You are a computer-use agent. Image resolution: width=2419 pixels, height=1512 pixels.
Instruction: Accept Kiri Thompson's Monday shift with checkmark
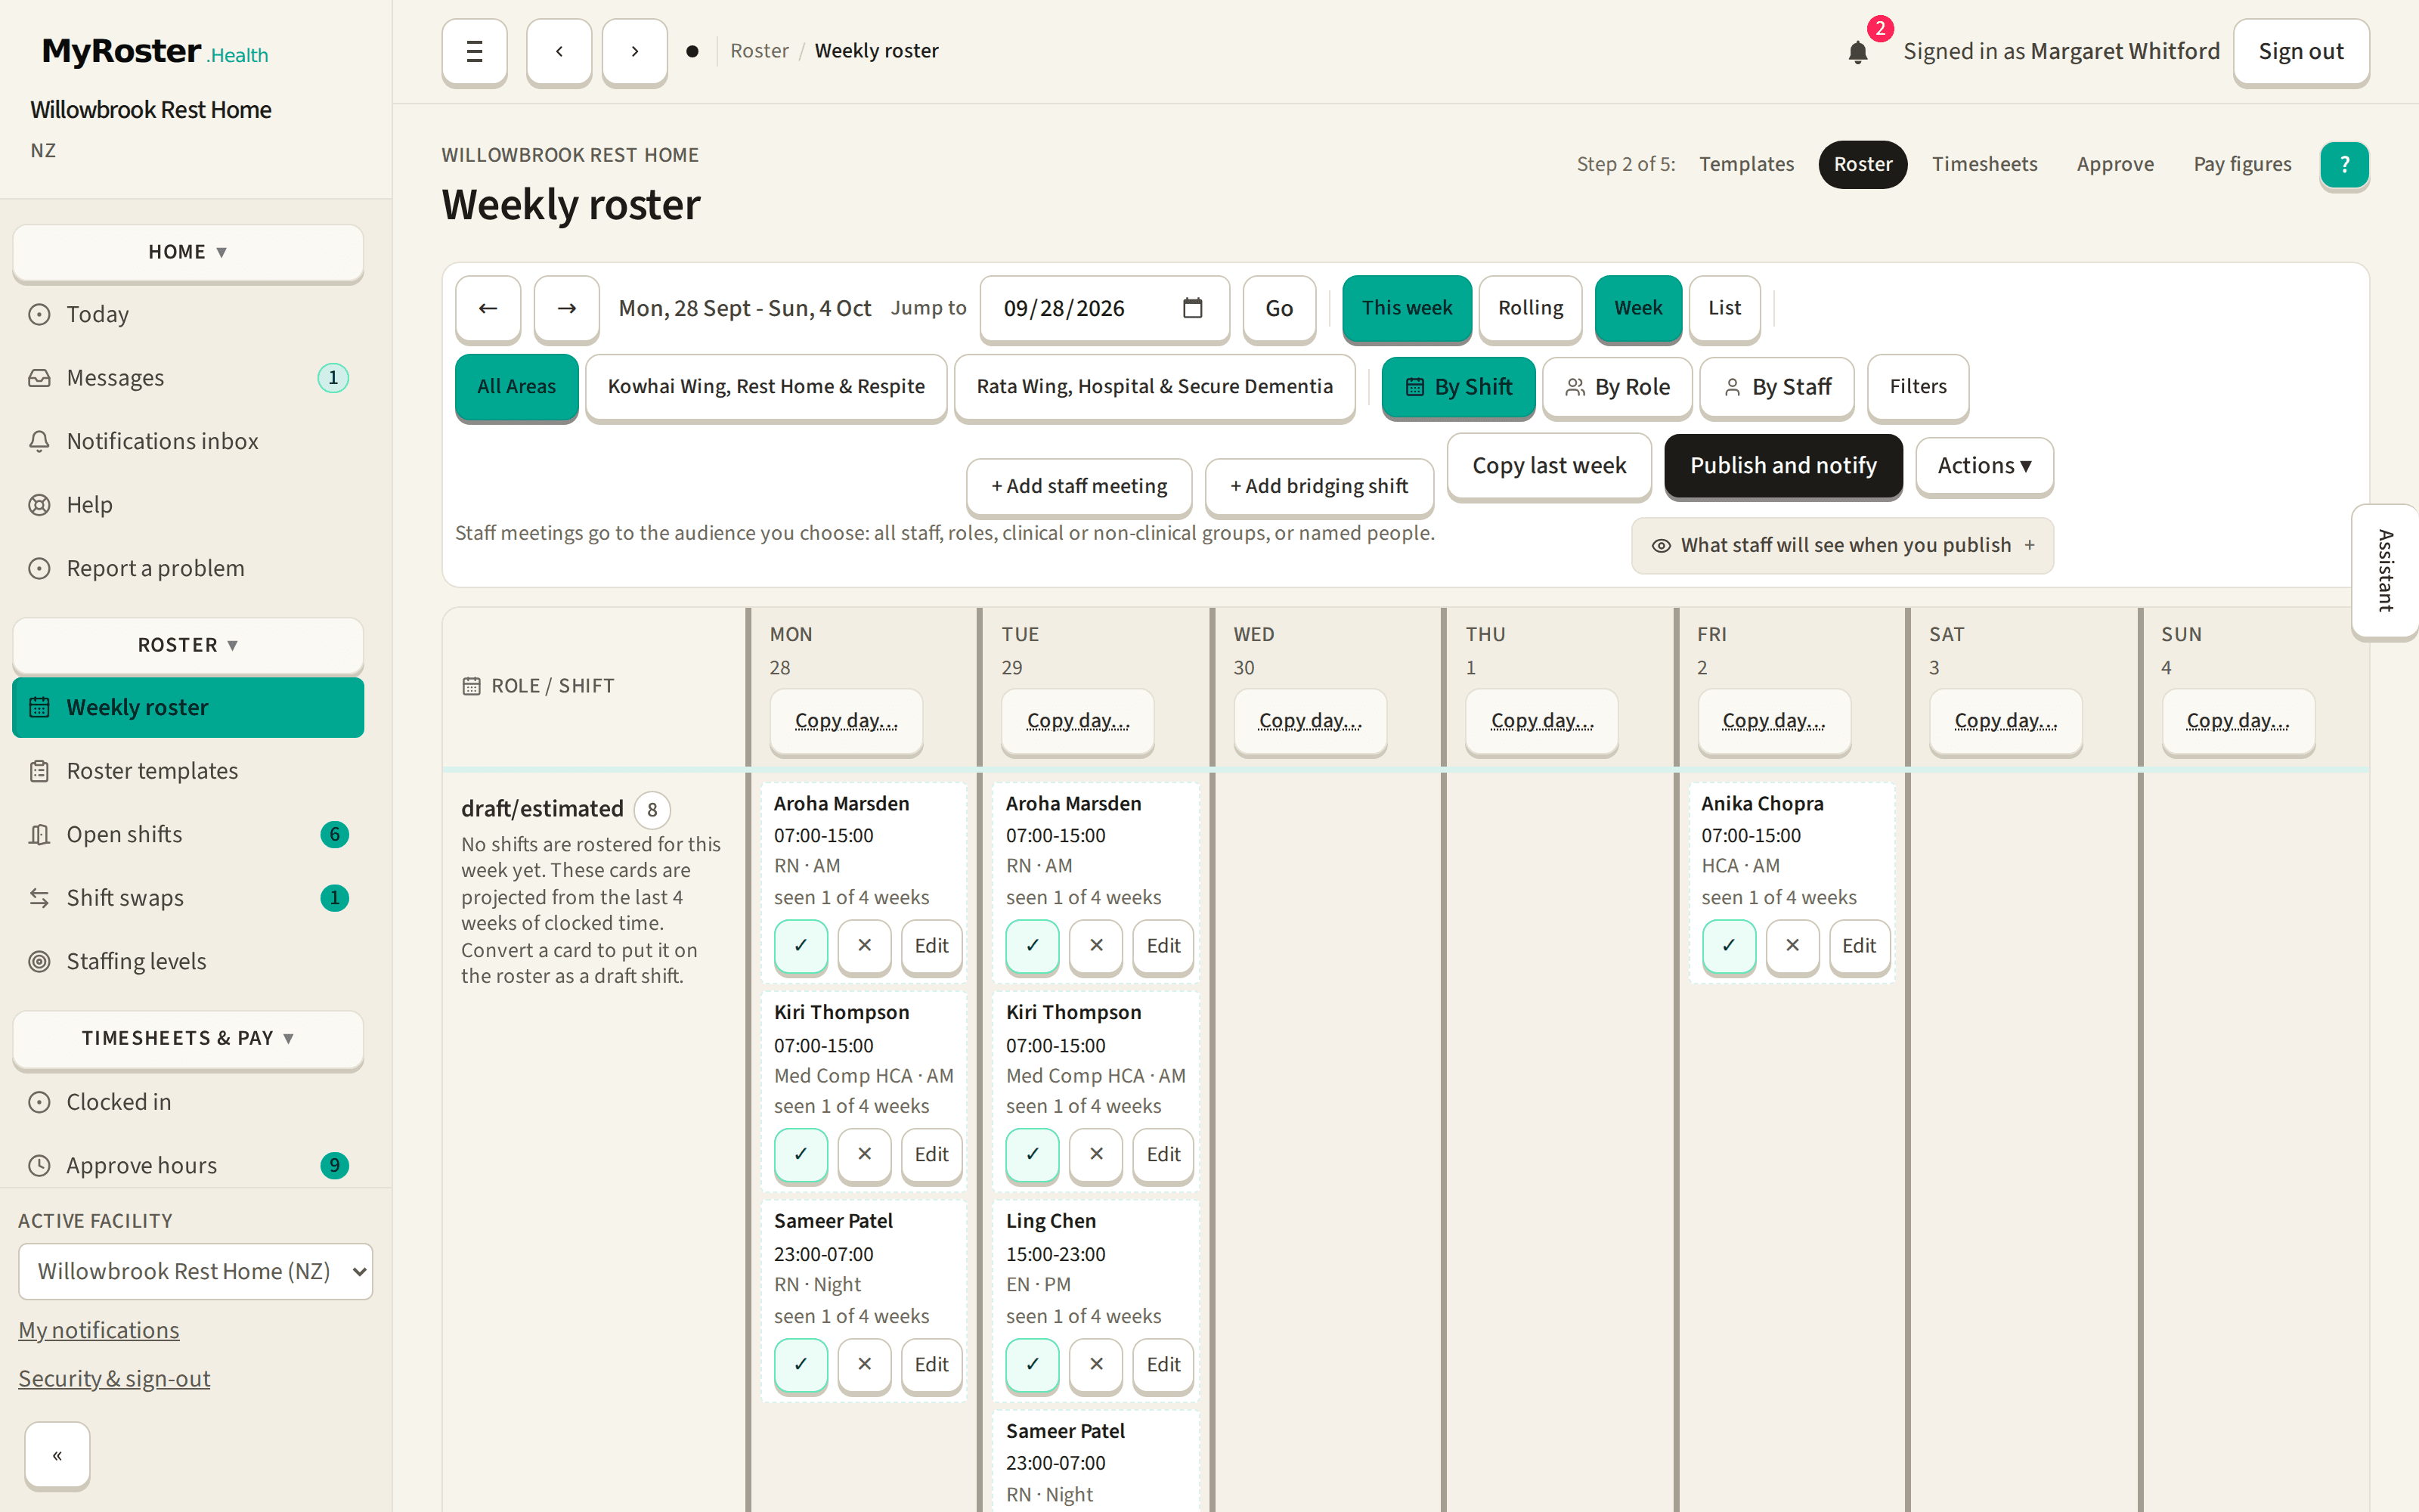click(801, 1154)
